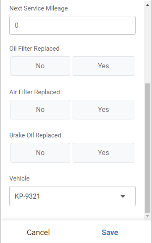Click the Vehicle dropdown arrow icon
The height and width of the screenshot is (243, 152).
(123, 196)
